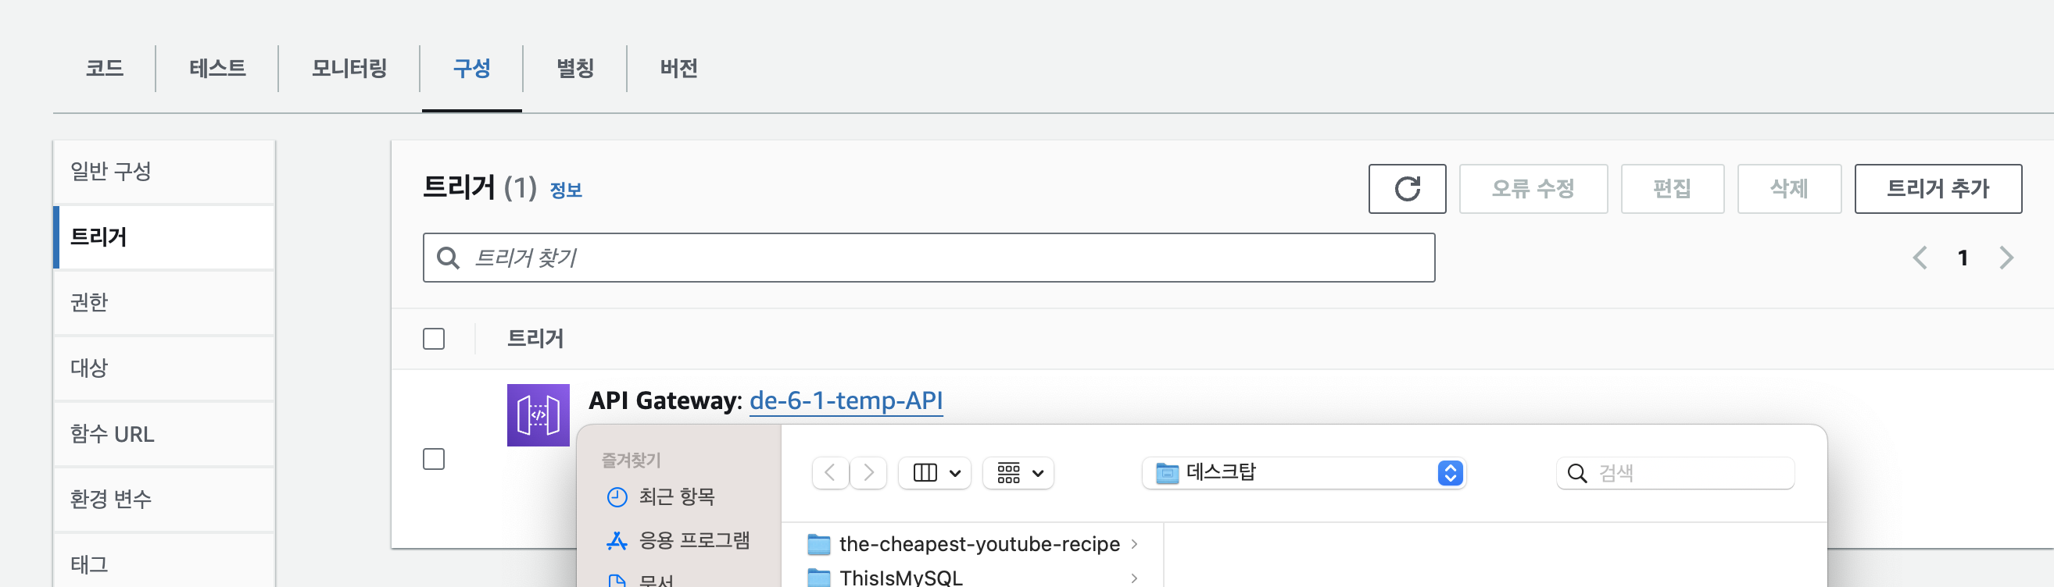The image size is (2054, 587).
Task: Select the the-cheapest-youtube-recipe folder
Action: coord(973,544)
